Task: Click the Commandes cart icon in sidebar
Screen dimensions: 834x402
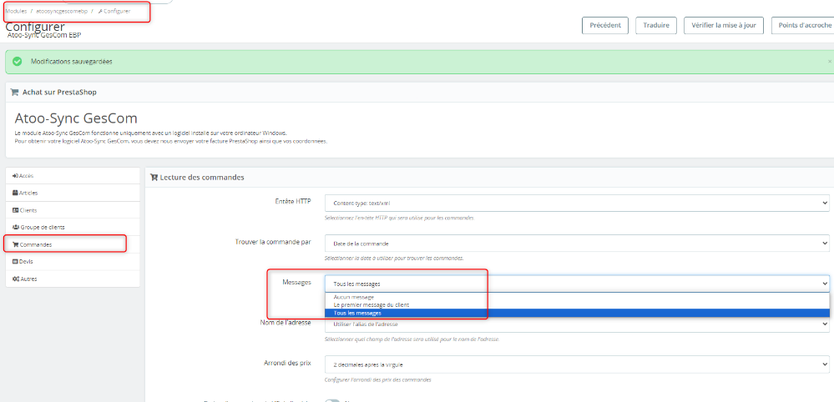Action: click(15, 245)
